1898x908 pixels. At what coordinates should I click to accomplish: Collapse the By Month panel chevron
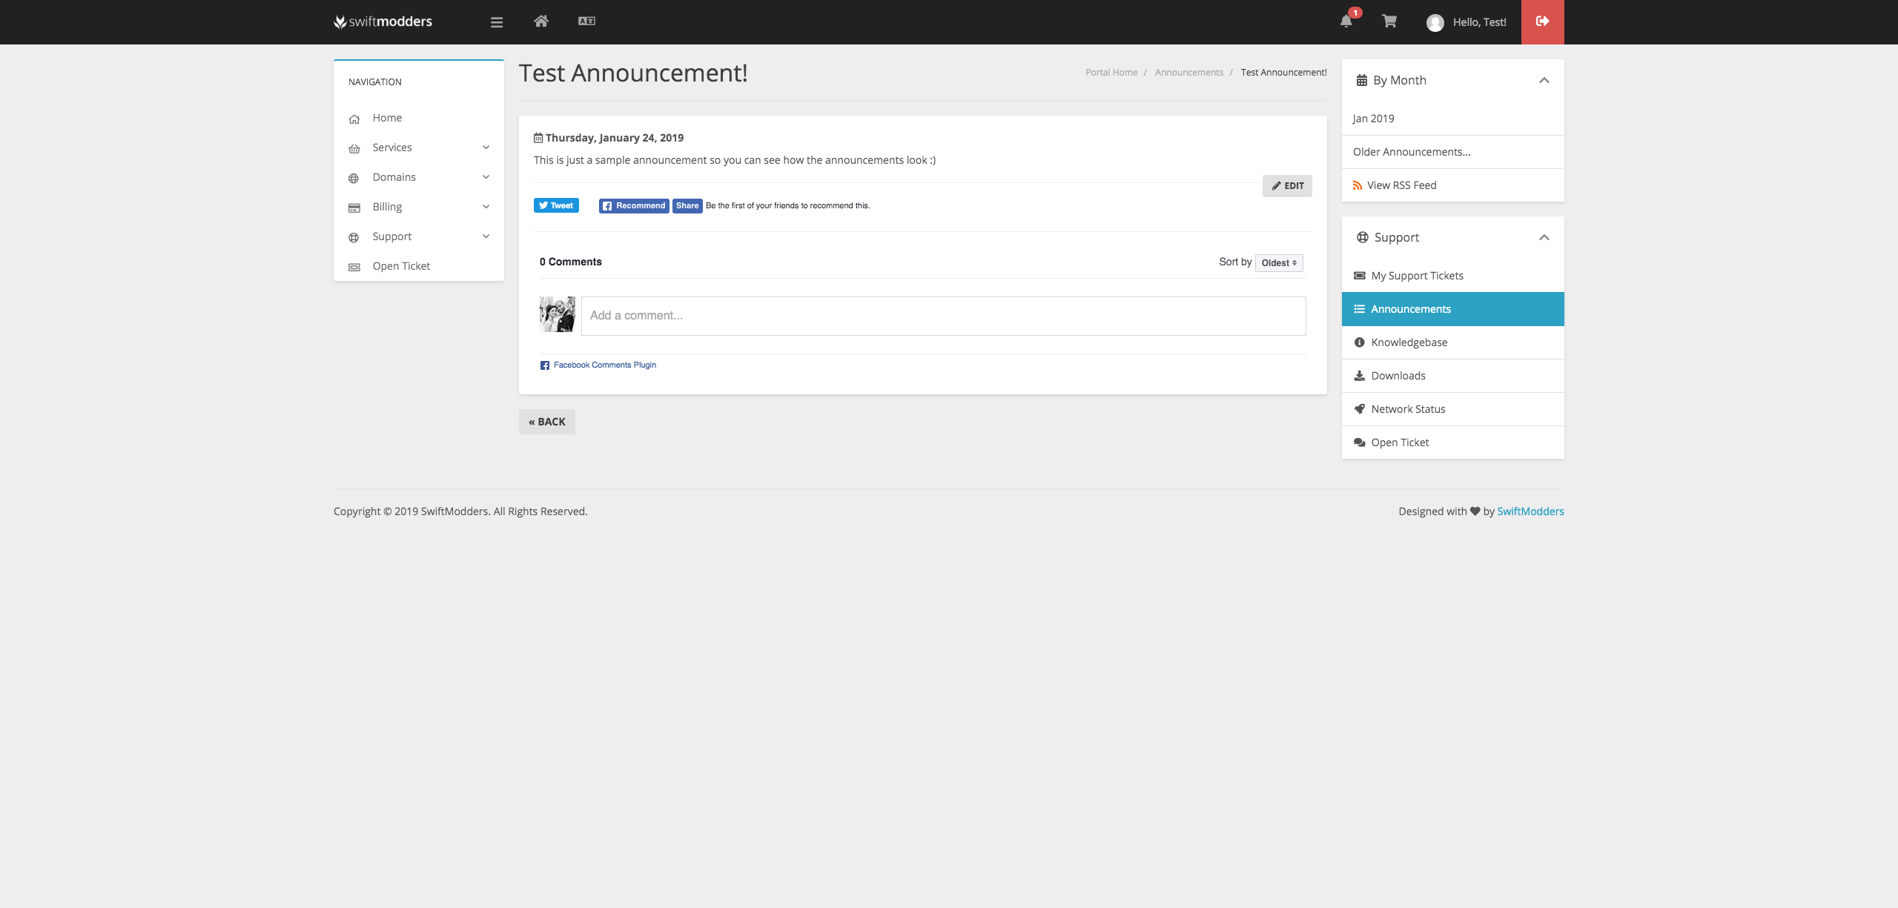click(1544, 80)
